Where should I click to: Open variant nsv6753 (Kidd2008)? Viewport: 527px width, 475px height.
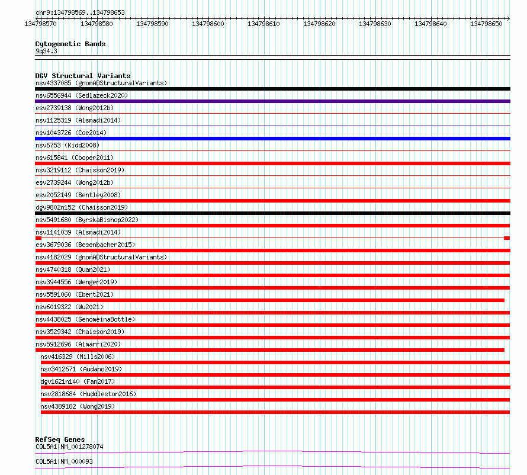(x=68, y=145)
